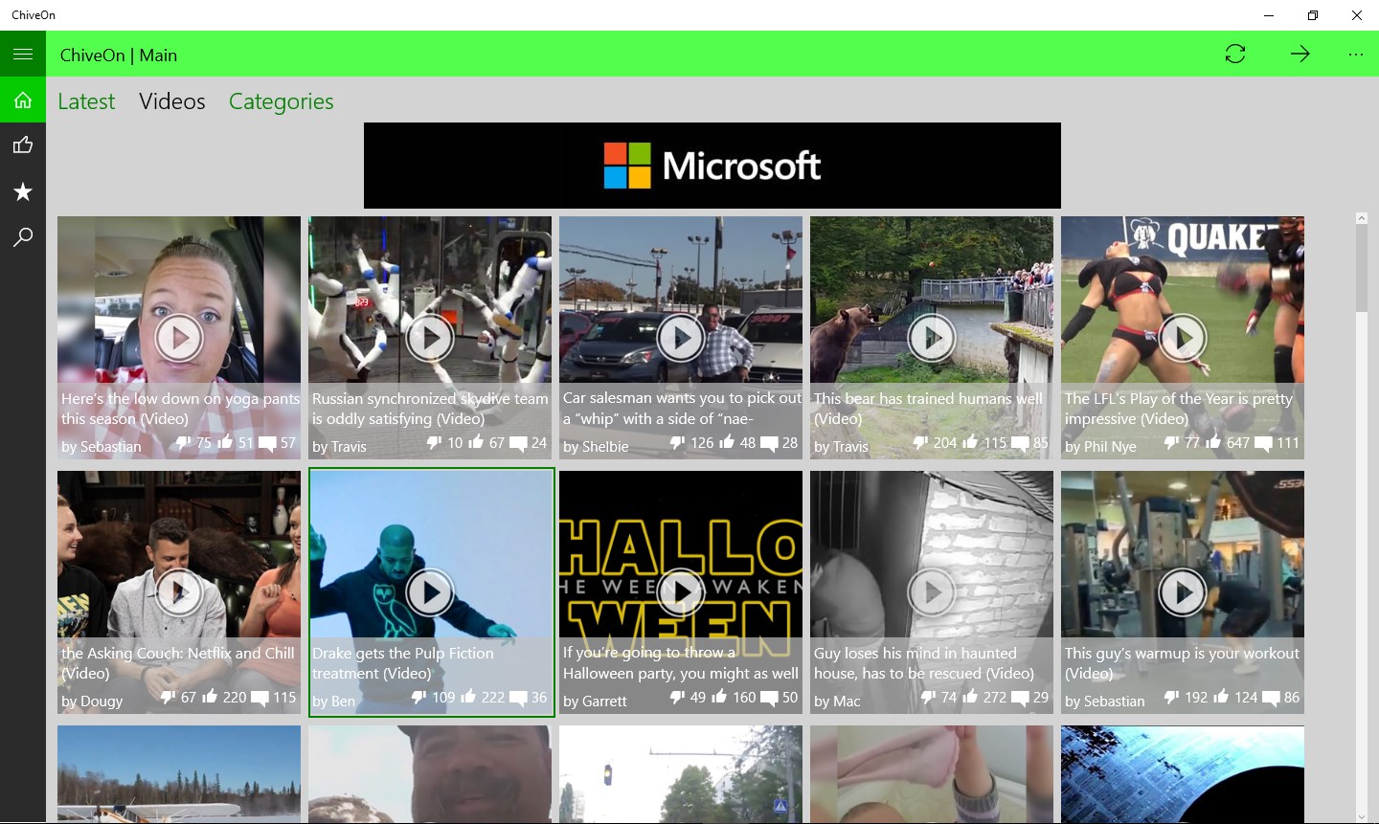The image size is (1379, 824).
Task: Go to the Home section in the sidebar
Action: tap(23, 100)
